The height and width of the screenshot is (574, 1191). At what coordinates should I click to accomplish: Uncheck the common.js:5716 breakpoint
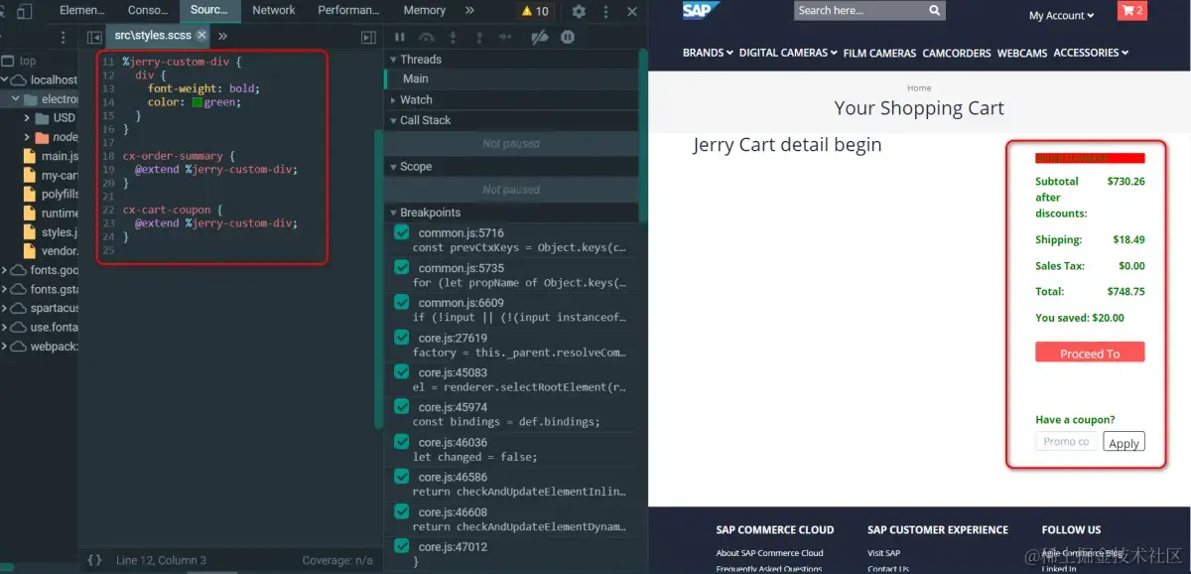pyautogui.click(x=401, y=232)
